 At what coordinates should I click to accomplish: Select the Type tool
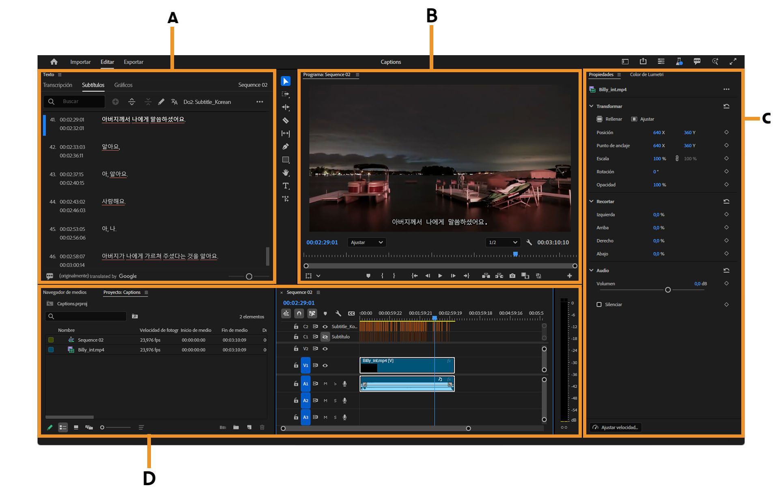(x=286, y=186)
